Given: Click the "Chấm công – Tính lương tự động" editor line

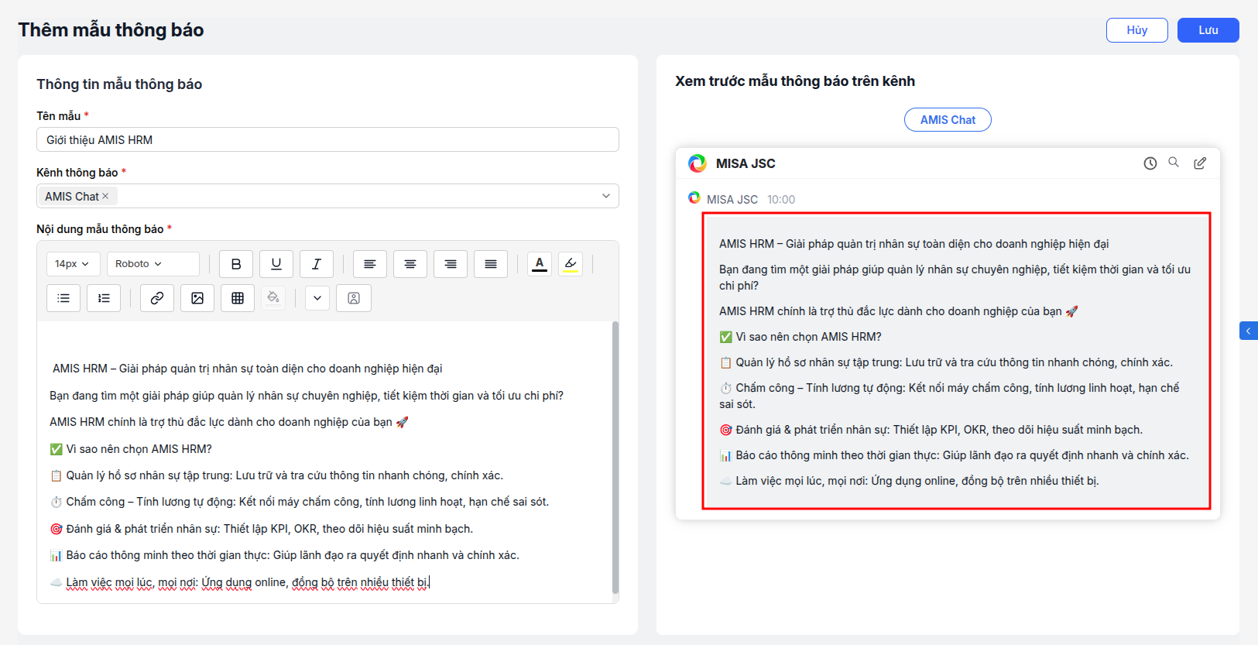Looking at the screenshot, I should (x=300, y=502).
